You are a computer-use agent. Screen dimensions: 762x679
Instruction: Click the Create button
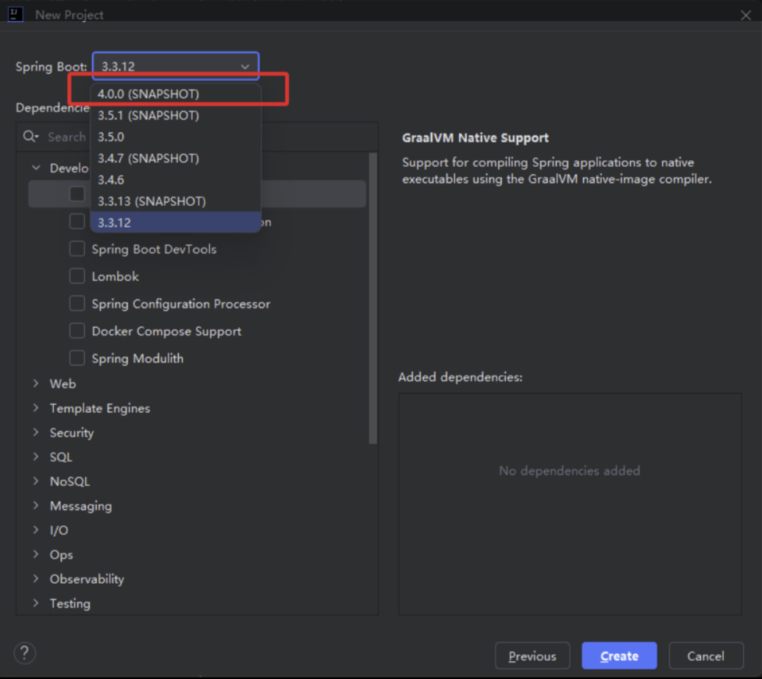click(618, 656)
